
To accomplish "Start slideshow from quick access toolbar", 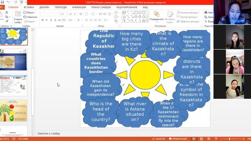I will tap(22, 2).
